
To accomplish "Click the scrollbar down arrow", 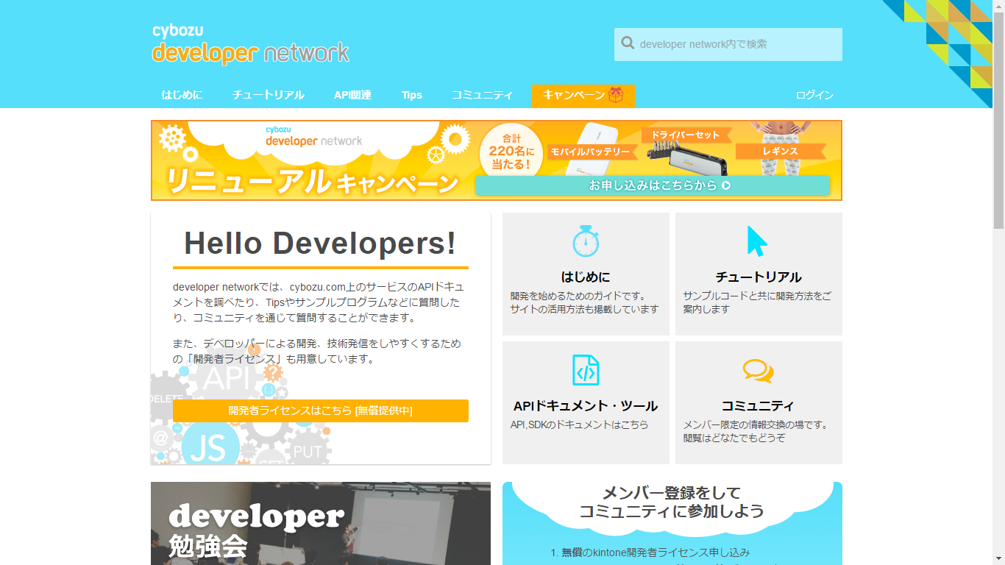I will point(998,559).
